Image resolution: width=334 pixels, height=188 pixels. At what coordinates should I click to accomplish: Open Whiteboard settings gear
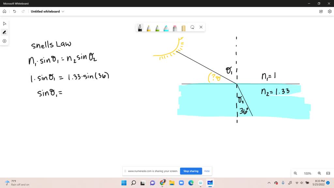click(x=329, y=11)
